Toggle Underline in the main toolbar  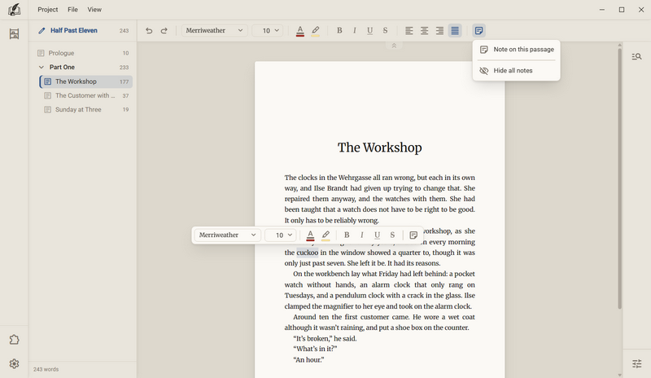click(369, 30)
